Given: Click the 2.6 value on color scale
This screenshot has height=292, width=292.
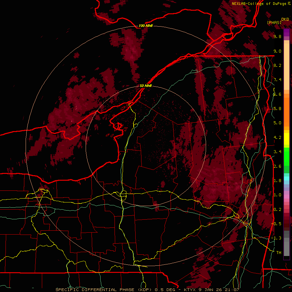Looking at the screenshot, I should [277, 166].
